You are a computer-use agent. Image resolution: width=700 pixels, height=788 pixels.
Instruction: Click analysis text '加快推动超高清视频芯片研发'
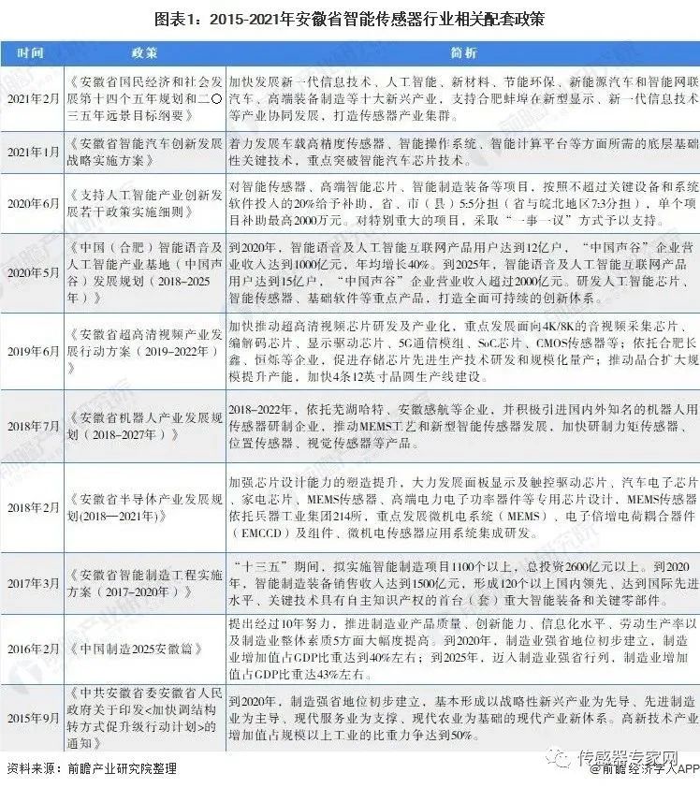[x=463, y=351]
